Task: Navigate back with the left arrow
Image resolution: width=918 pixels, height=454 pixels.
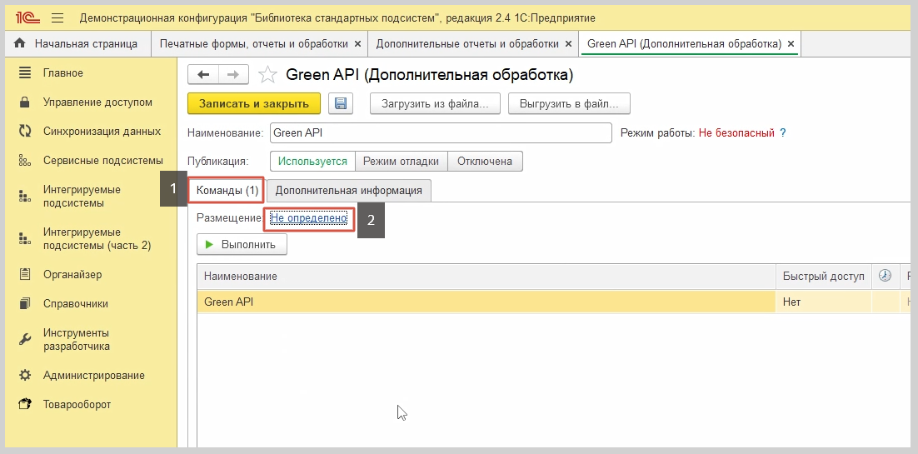Action: click(203, 75)
